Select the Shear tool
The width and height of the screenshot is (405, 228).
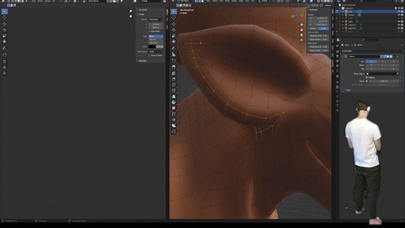click(174, 125)
